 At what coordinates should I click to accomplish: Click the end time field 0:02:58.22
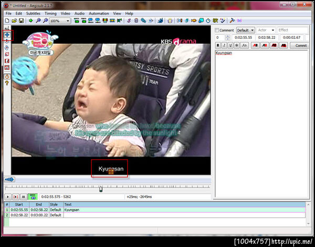(x=267, y=38)
